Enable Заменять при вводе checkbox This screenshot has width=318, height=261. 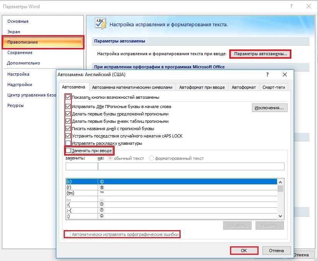click(68, 151)
